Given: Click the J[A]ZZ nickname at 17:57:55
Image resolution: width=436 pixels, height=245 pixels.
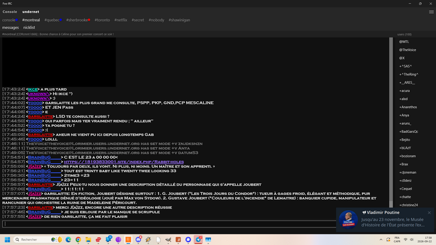Looking at the screenshot, I should point(34,217).
